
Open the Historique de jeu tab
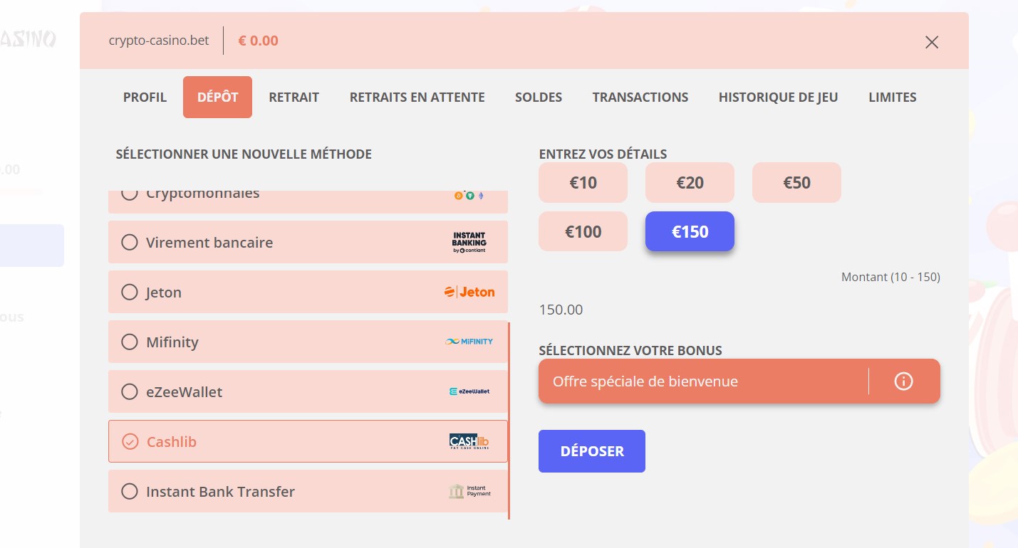coord(778,98)
